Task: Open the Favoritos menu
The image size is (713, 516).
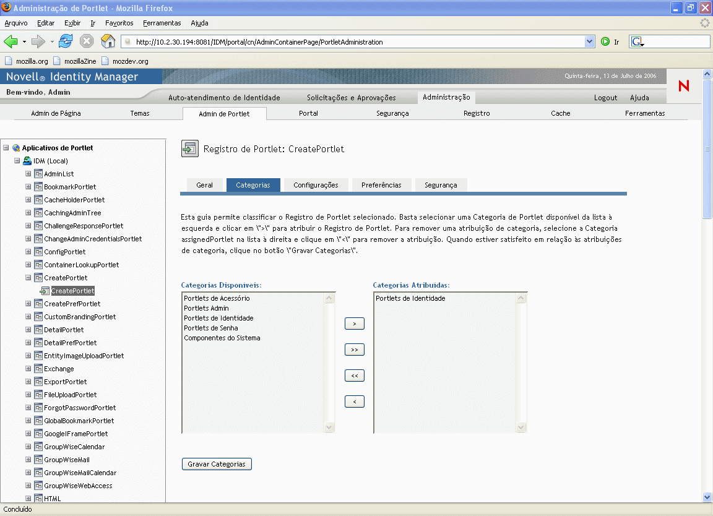Action: point(119,23)
